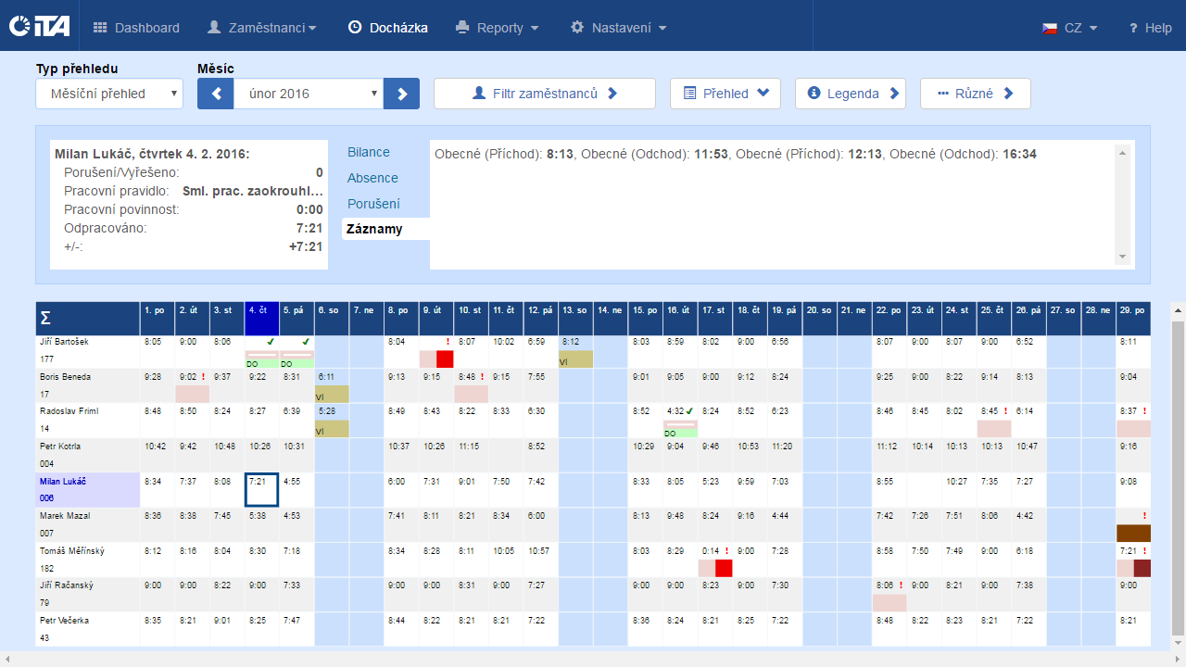Go to next month arrow
Viewport: 1186px width, 667px height.
(x=402, y=94)
